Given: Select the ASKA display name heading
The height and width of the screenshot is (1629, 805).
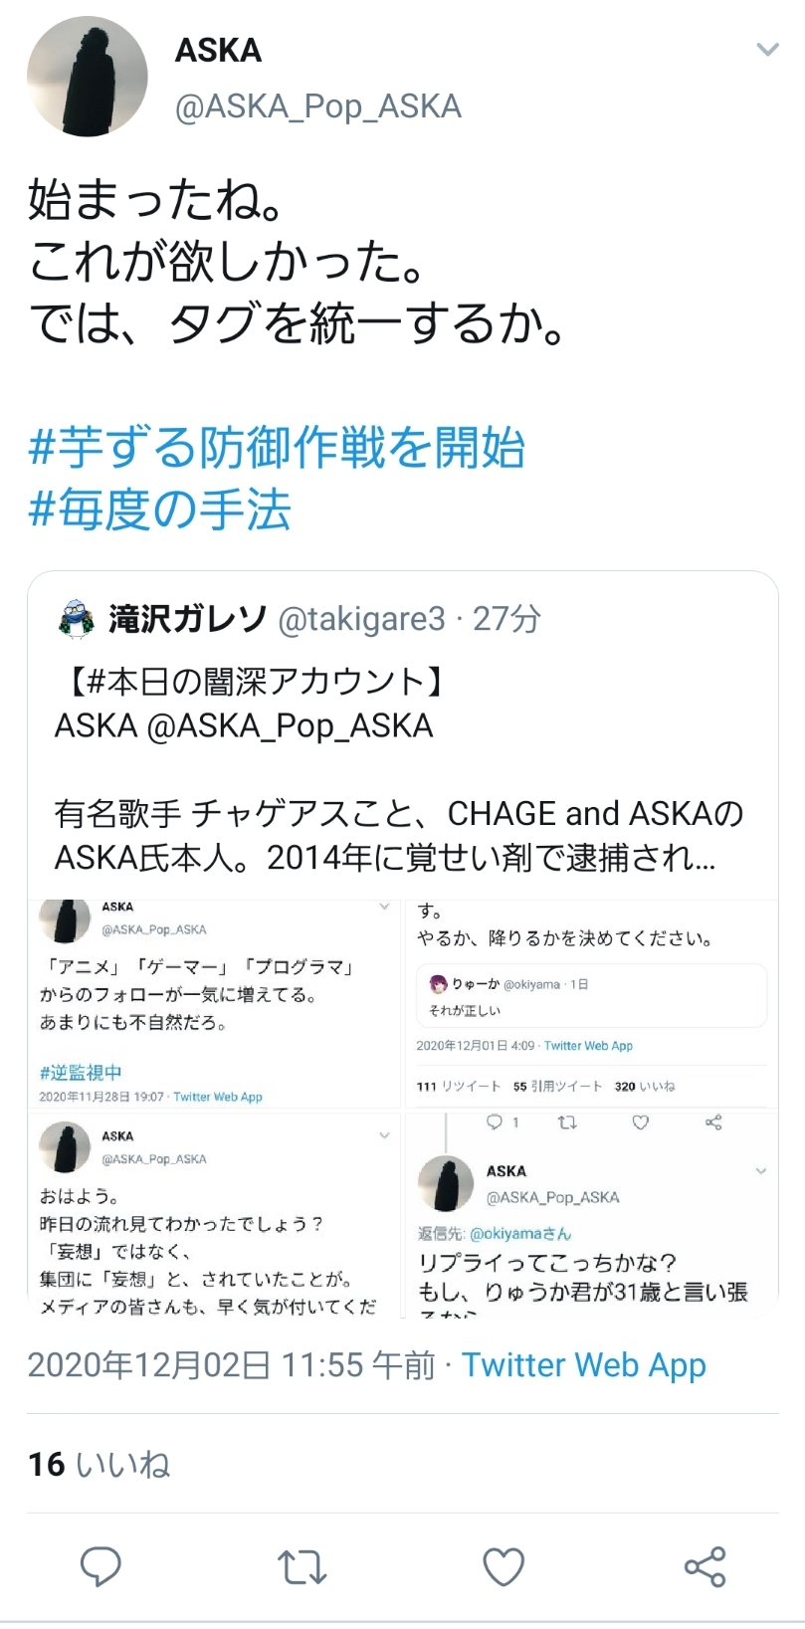Looking at the screenshot, I should [x=218, y=51].
